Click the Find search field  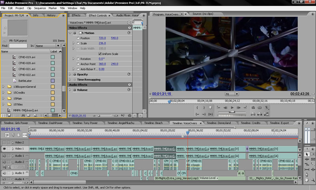click(x=18, y=46)
